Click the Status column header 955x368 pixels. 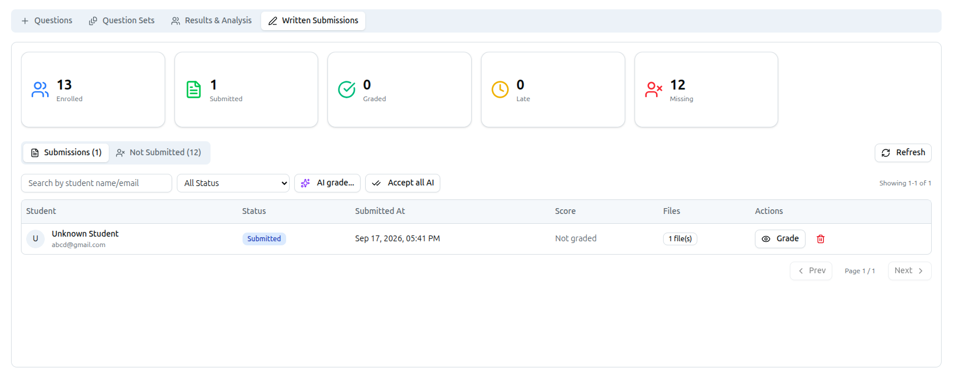pos(254,211)
